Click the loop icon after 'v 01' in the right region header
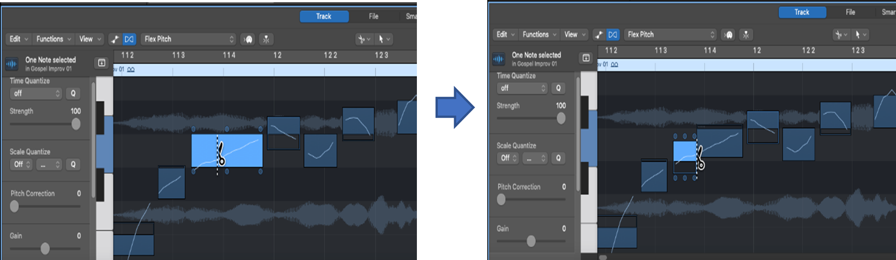 (x=614, y=65)
